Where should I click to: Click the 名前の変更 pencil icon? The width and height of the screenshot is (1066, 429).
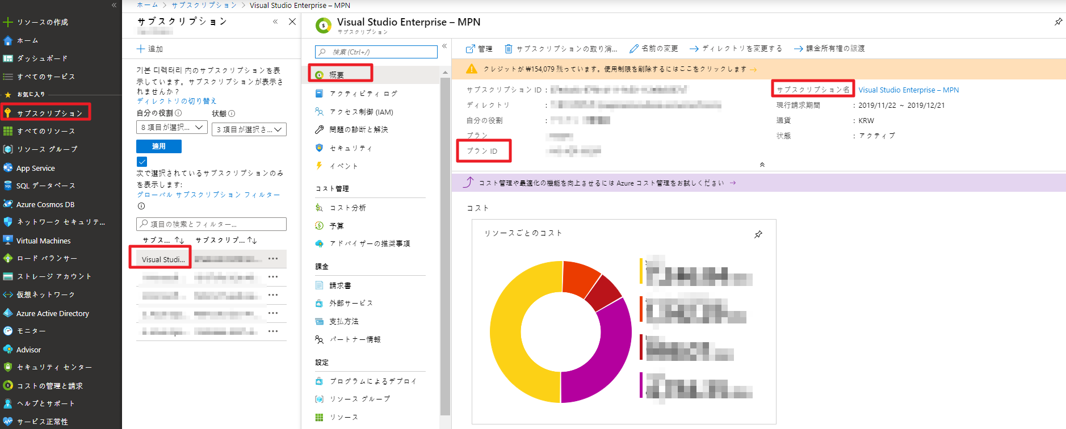634,49
